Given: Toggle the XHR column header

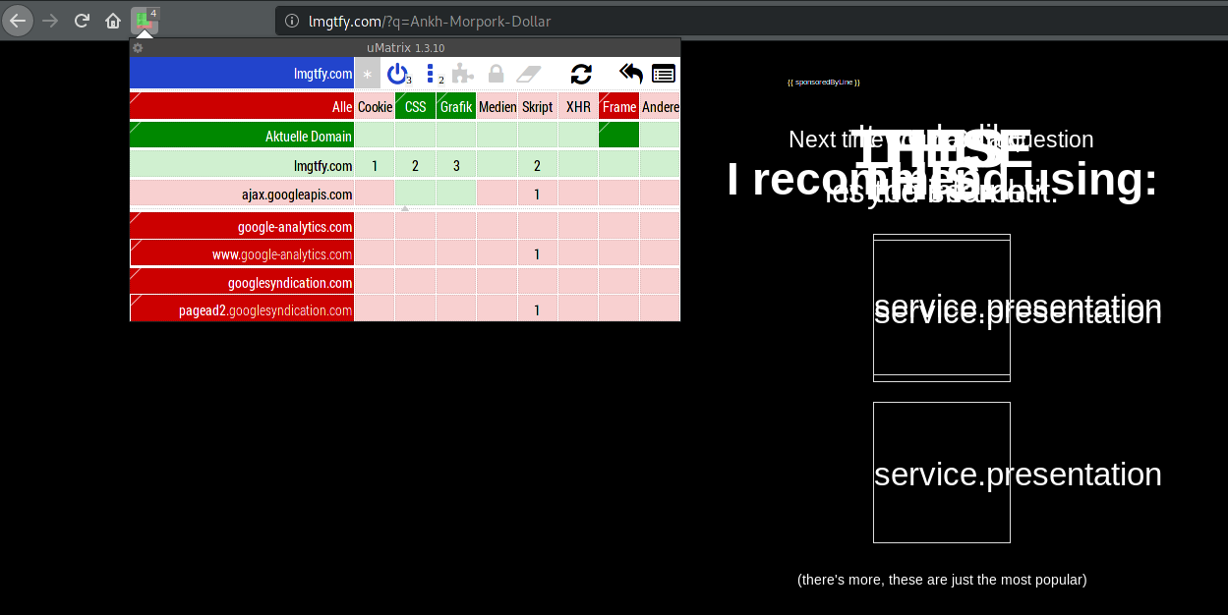Looking at the screenshot, I should (578, 106).
